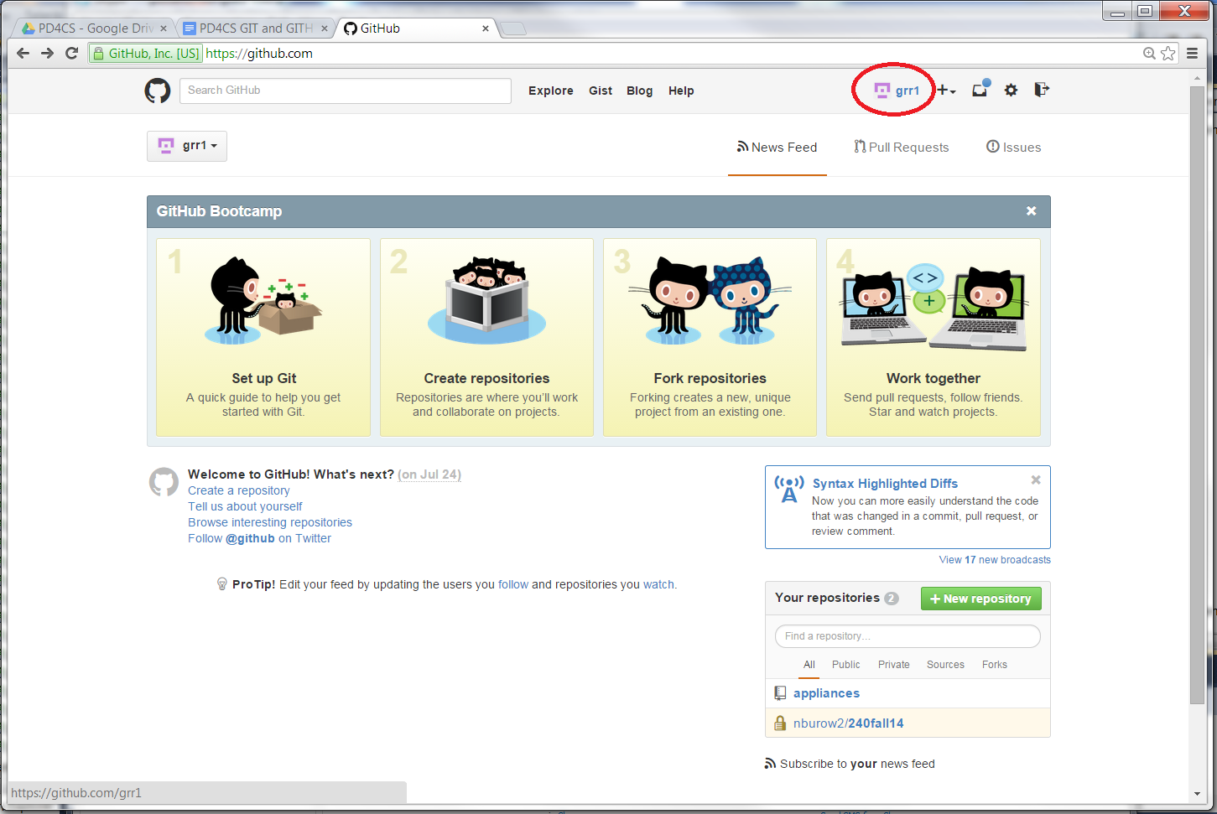Select the Public repositories filter

pos(846,665)
